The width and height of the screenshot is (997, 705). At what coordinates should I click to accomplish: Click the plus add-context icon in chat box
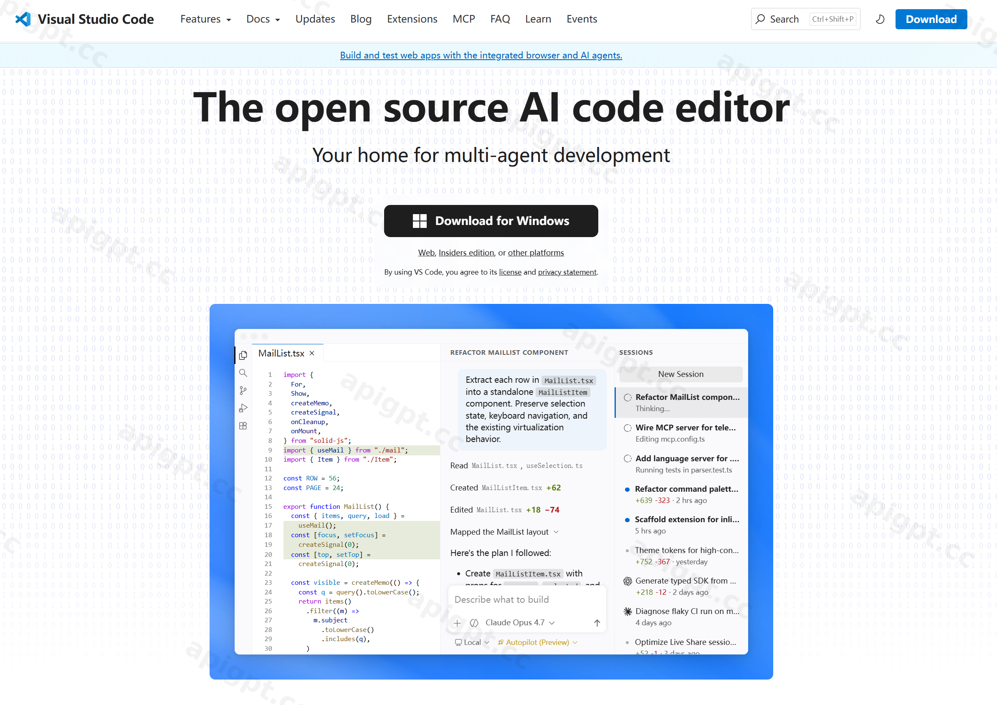click(x=457, y=623)
